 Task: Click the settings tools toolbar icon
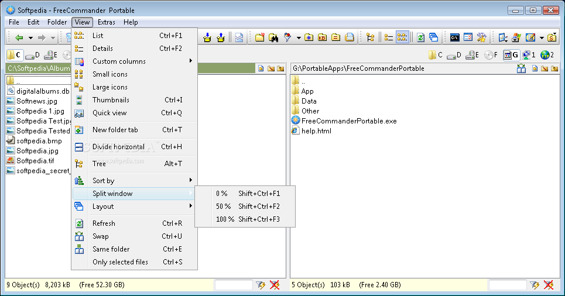pos(481,37)
